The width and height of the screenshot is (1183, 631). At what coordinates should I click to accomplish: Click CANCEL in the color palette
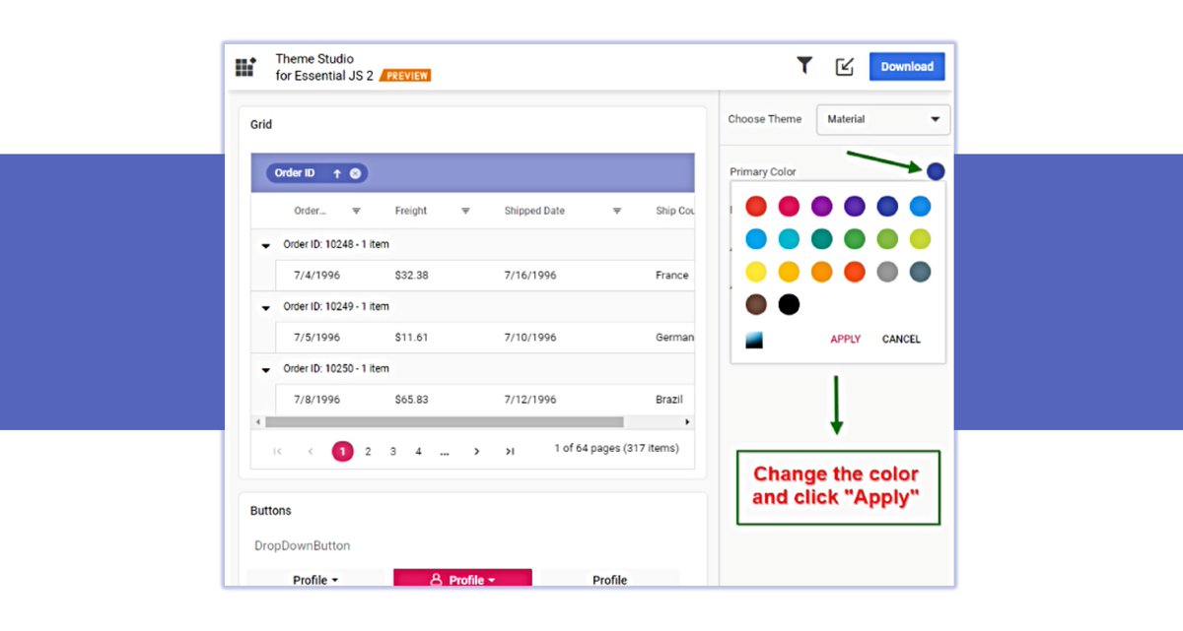pos(901,339)
